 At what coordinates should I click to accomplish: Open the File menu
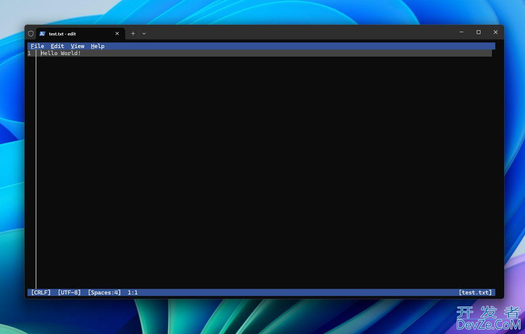(x=37, y=46)
